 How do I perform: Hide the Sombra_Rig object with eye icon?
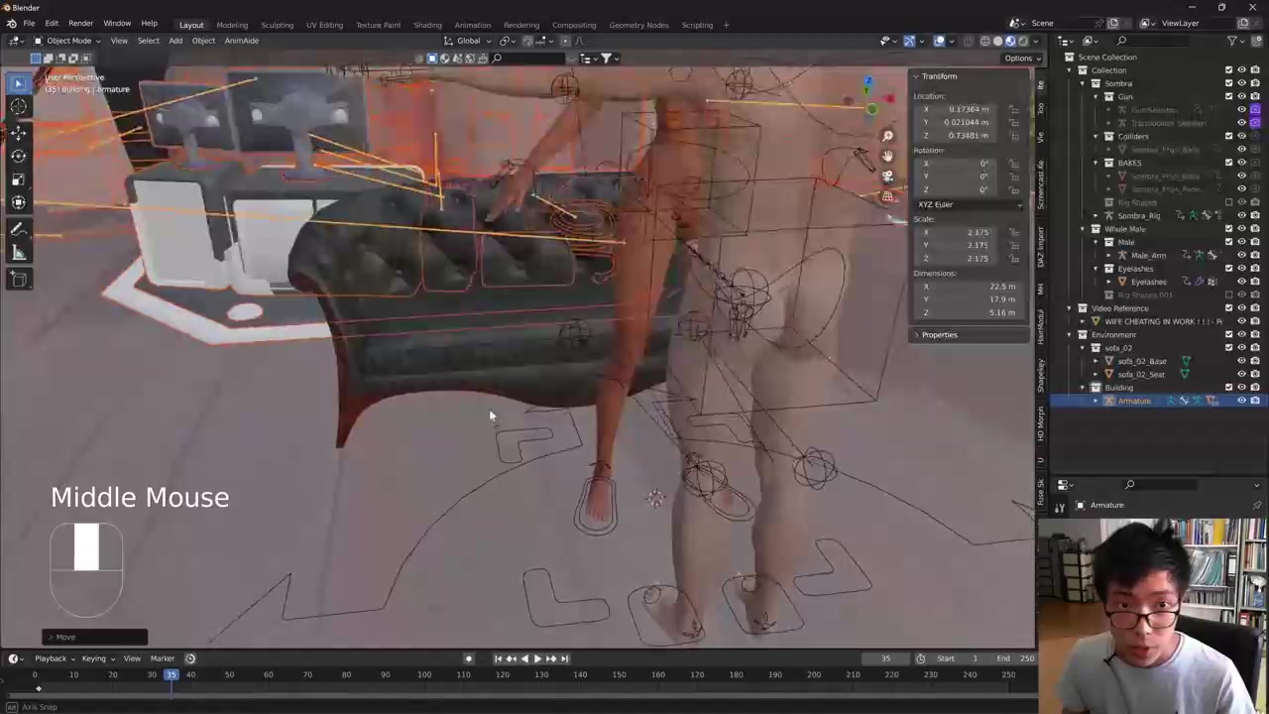1241,215
